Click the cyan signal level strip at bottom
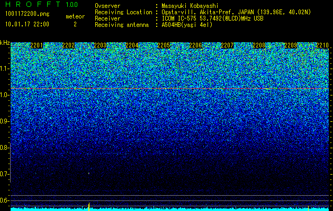This screenshot has width=333, height=211. click(x=170, y=209)
